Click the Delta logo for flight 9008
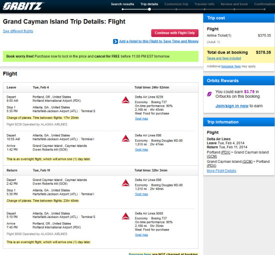Screen dimensions: 275x255 tap(125, 216)
